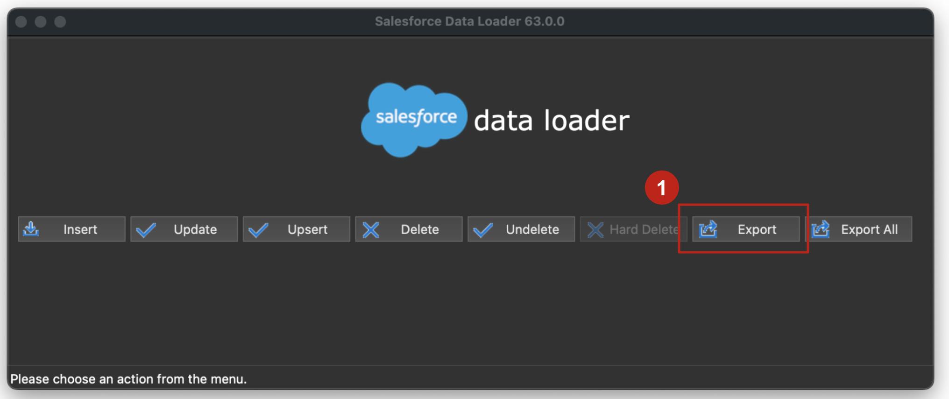The image size is (949, 399).
Task: Close the Data Loader window
Action: click(x=21, y=21)
